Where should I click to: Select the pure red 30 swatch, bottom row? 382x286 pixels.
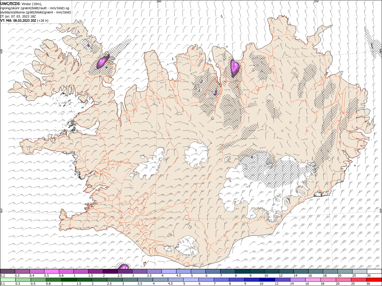[374, 280]
